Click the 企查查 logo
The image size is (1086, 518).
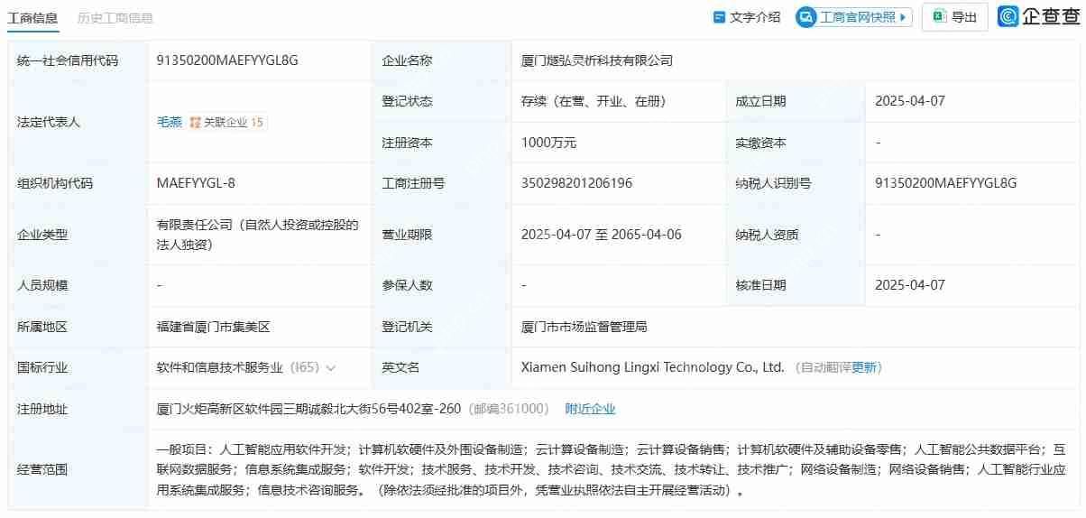click(x=1037, y=17)
